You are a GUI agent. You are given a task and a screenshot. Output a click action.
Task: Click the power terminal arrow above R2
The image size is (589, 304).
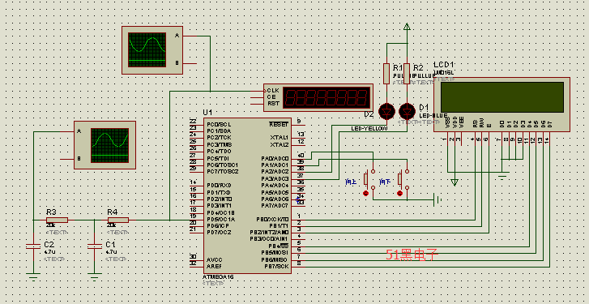click(x=407, y=26)
